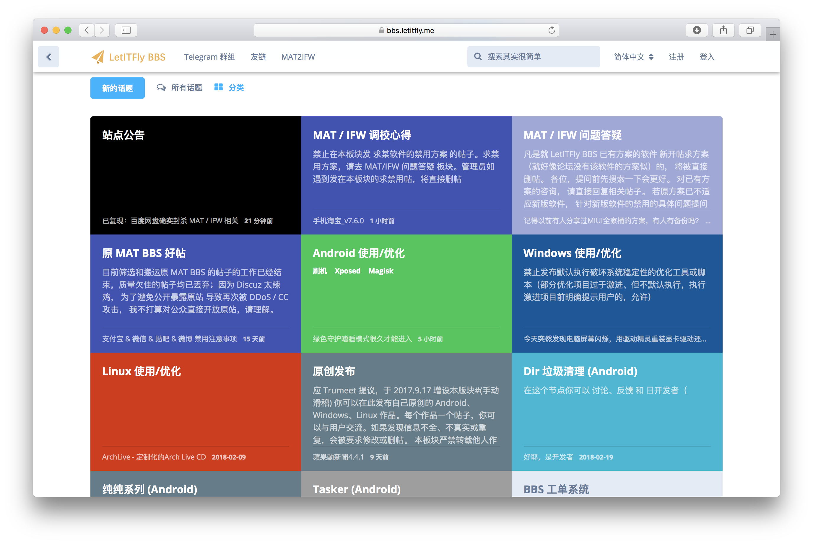The image size is (813, 544).
Task: Open the 所有话题 tab
Action: coord(179,87)
